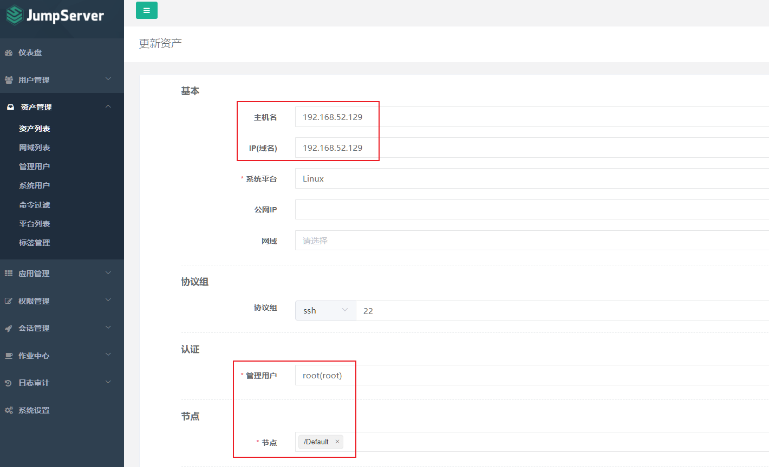Click the 应用管理 grid icon

click(9, 273)
